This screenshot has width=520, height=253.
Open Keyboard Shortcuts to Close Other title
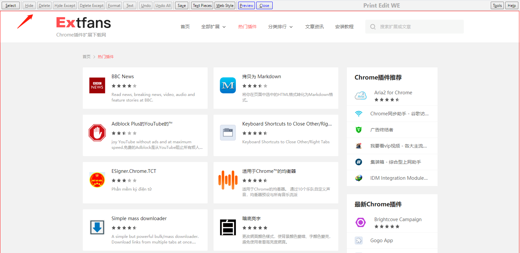point(287,124)
